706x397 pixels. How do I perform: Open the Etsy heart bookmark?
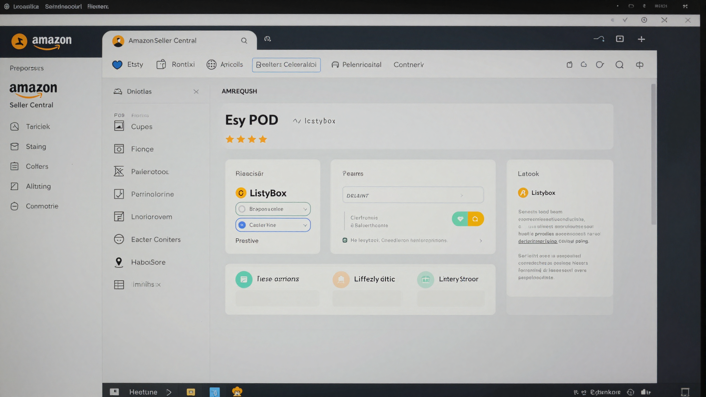(128, 64)
